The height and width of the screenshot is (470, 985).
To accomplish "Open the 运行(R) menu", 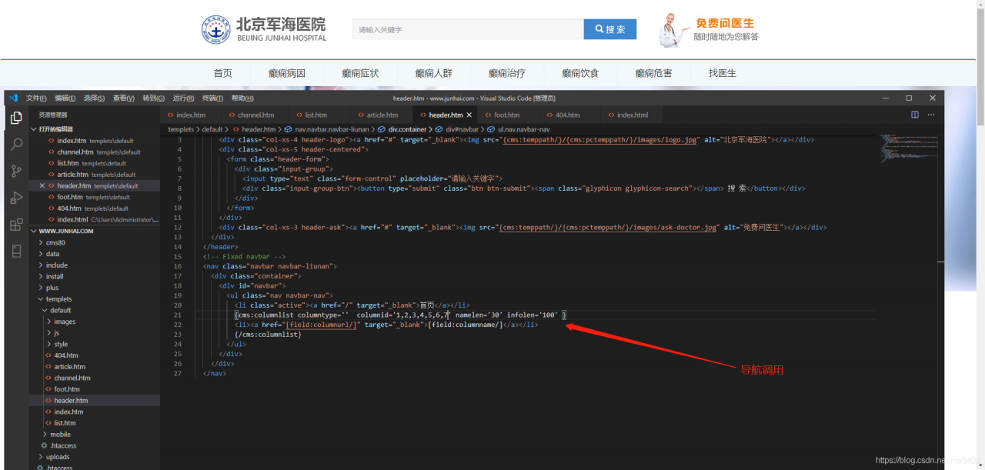I will (x=183, y=98).
